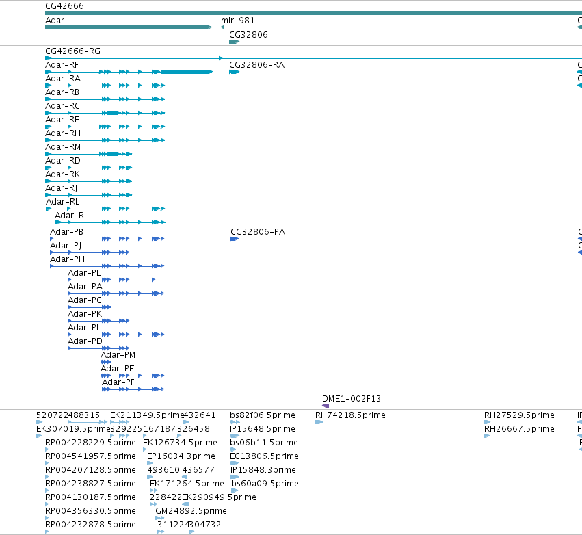Screen dimensions: 582x535
Task: Click EST EK171264.5prime
Action: coord(187,484)
